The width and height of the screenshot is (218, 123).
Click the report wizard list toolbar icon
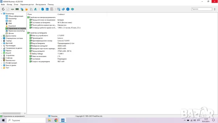59,9
